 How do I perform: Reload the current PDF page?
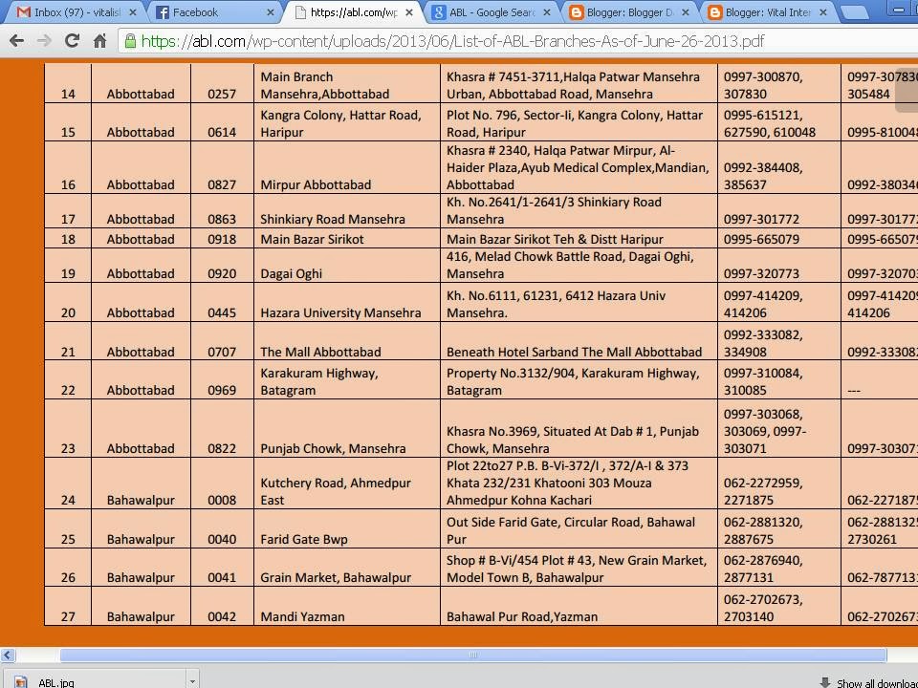pyautogui.click(x=72, y=41)
